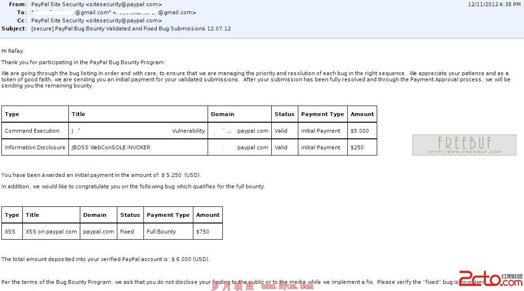The width and height of the screenshot is (524, 291).
Task: Click the "Type" header above the XSS cell
Action: point(12,215)
